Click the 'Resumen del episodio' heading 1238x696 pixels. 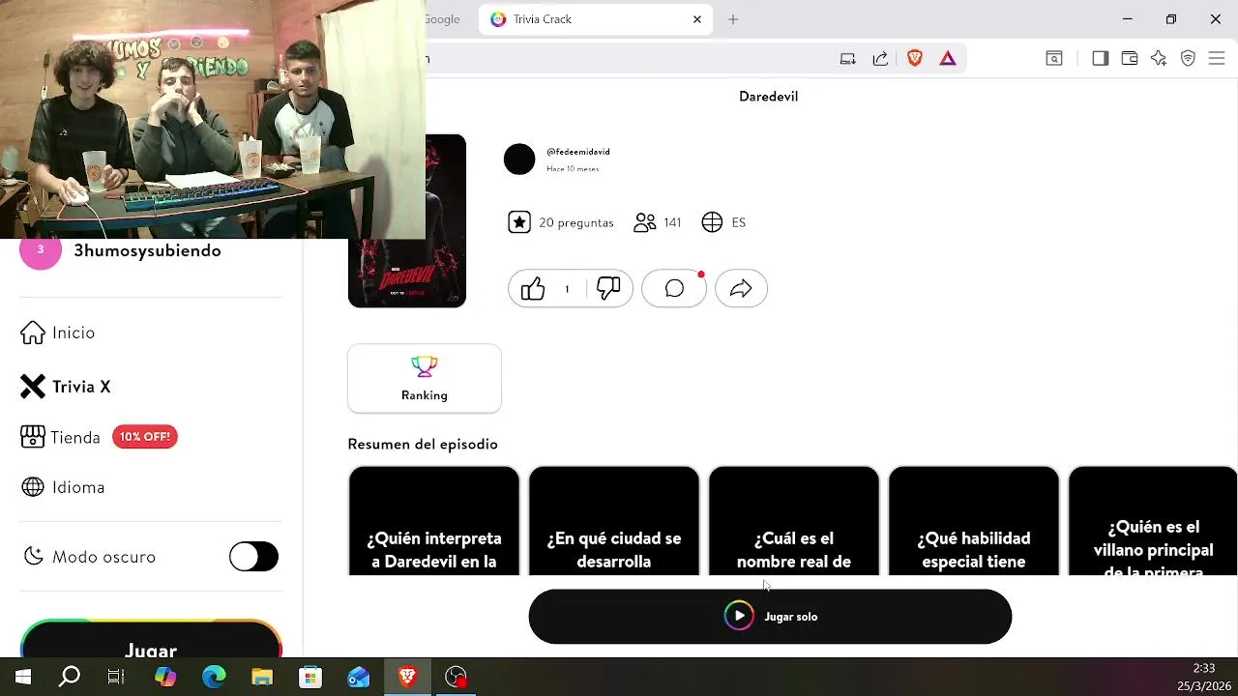423,445
